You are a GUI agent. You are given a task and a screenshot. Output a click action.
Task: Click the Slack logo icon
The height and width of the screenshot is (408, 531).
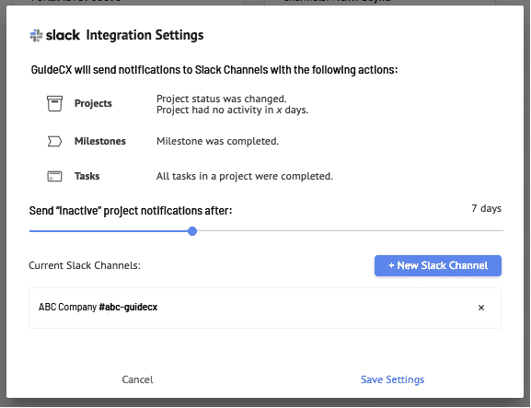click(36, 35)
